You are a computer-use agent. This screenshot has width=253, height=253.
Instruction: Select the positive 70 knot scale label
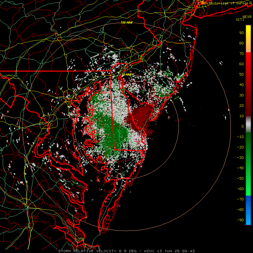point(241,54)
